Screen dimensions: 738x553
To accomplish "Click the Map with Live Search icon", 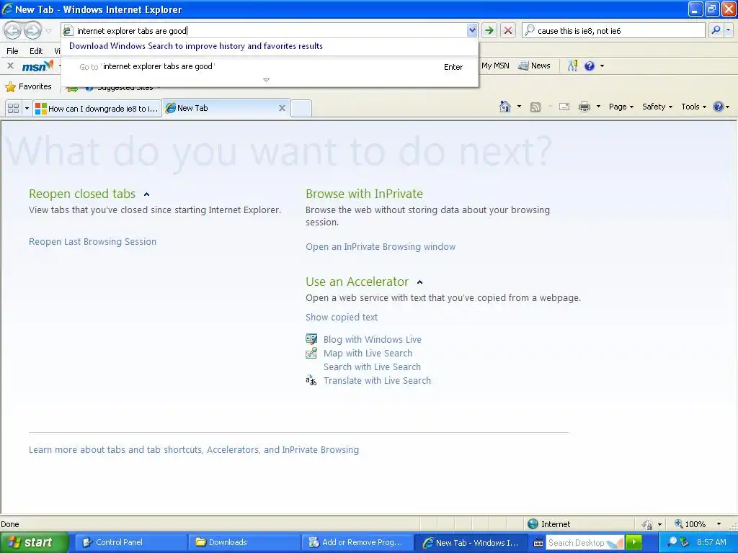I will (311, 353).
